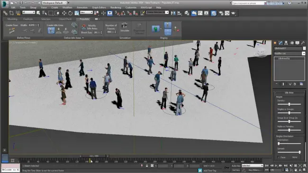308x173 pixels.
Task: Click the Add Time Tag label
Action: tap(210, 171)
